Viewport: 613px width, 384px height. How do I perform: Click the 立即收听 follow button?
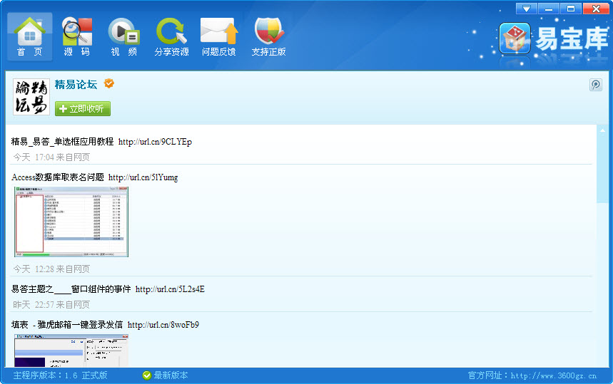coord(83,108)
